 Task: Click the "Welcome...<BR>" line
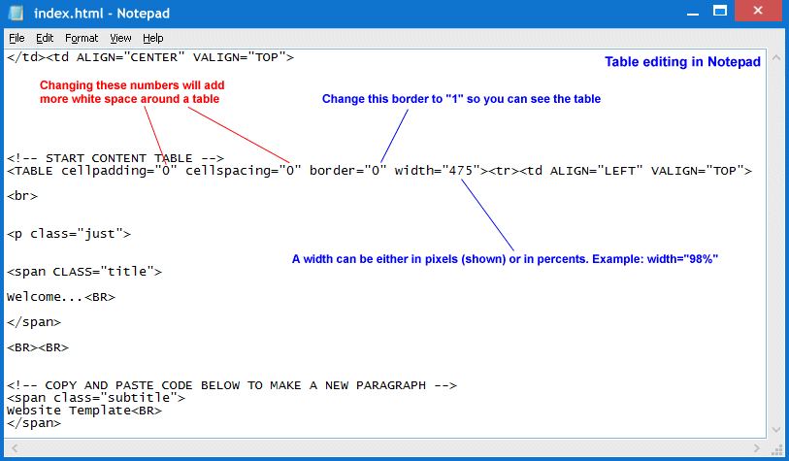click(x=61, y=297)
